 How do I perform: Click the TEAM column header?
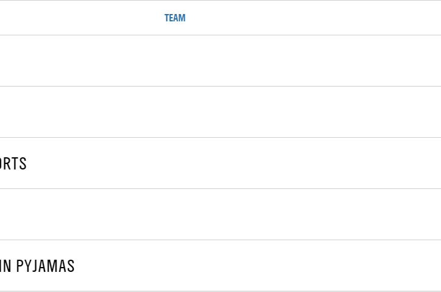(x=174, y=18)
